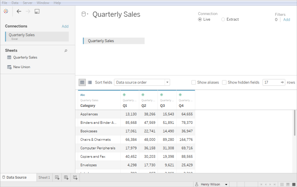The image size is (297, 187).
Task: Change data type icon for Q3
Action: point(162,95)
